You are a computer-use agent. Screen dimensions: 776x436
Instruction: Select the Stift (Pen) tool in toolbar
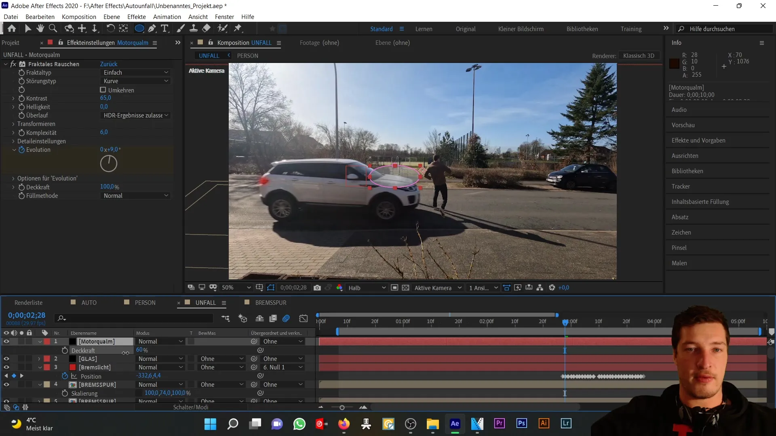click(x=152, y=28)
